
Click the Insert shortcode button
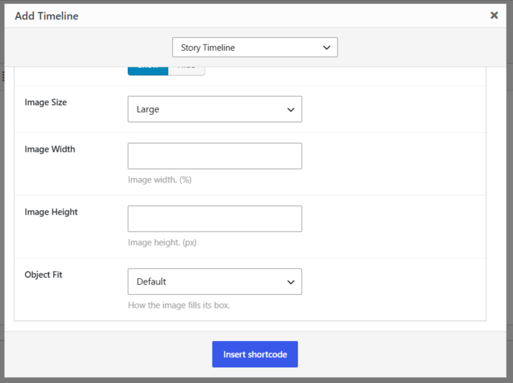click(255, 354)
